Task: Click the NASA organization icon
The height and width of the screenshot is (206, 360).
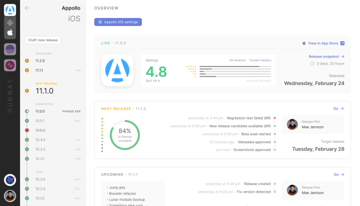Action: click(x=10, y=180)
